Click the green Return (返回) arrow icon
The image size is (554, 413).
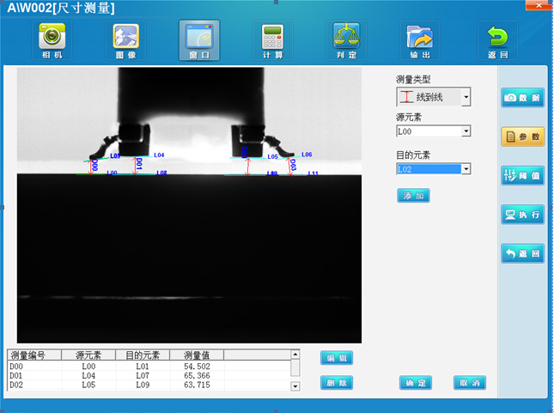click(x=497, y=39)
